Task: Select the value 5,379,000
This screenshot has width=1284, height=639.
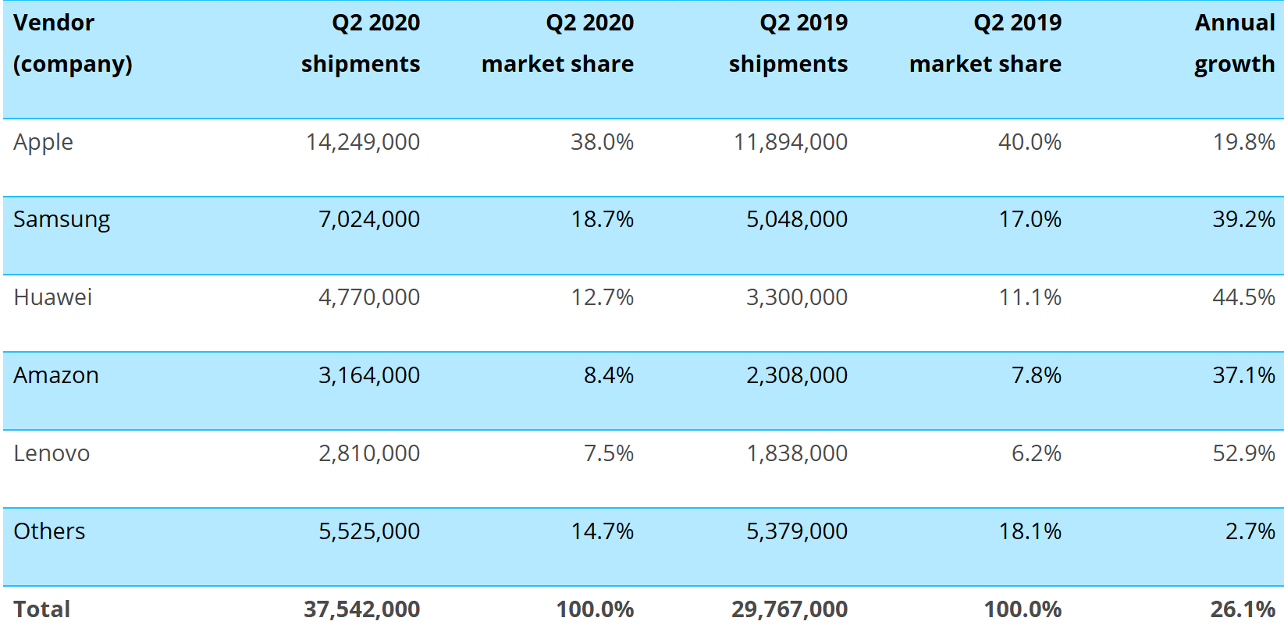Action: click(x=797, y=531)
